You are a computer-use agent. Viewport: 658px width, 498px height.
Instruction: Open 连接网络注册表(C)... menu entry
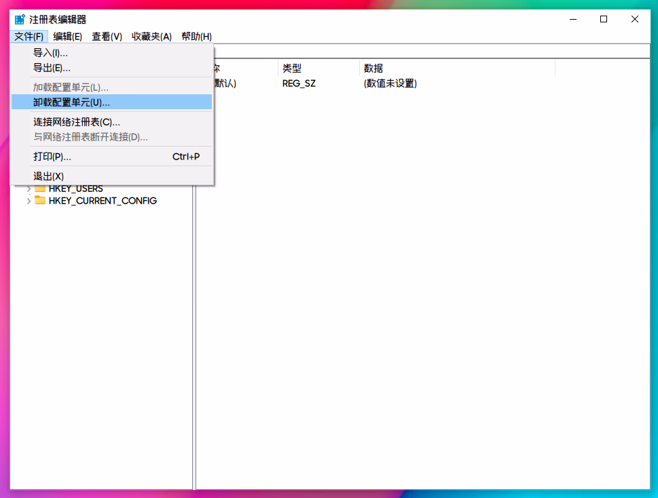[77, 122]
